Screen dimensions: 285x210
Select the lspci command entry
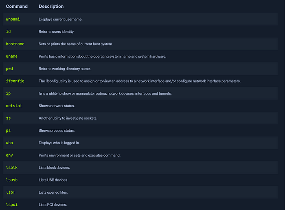12,205
